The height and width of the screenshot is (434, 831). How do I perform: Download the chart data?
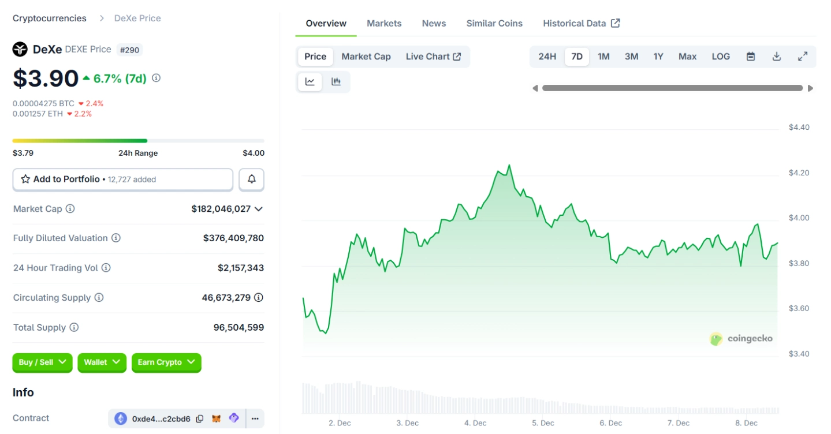tap(777, 57)
